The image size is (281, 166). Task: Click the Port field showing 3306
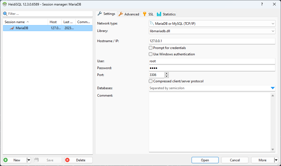click(x=157, y=75)
